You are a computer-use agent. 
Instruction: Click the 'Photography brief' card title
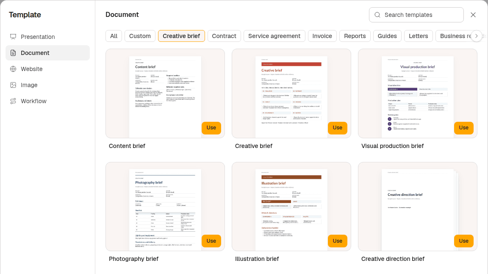tap(133, 259)
